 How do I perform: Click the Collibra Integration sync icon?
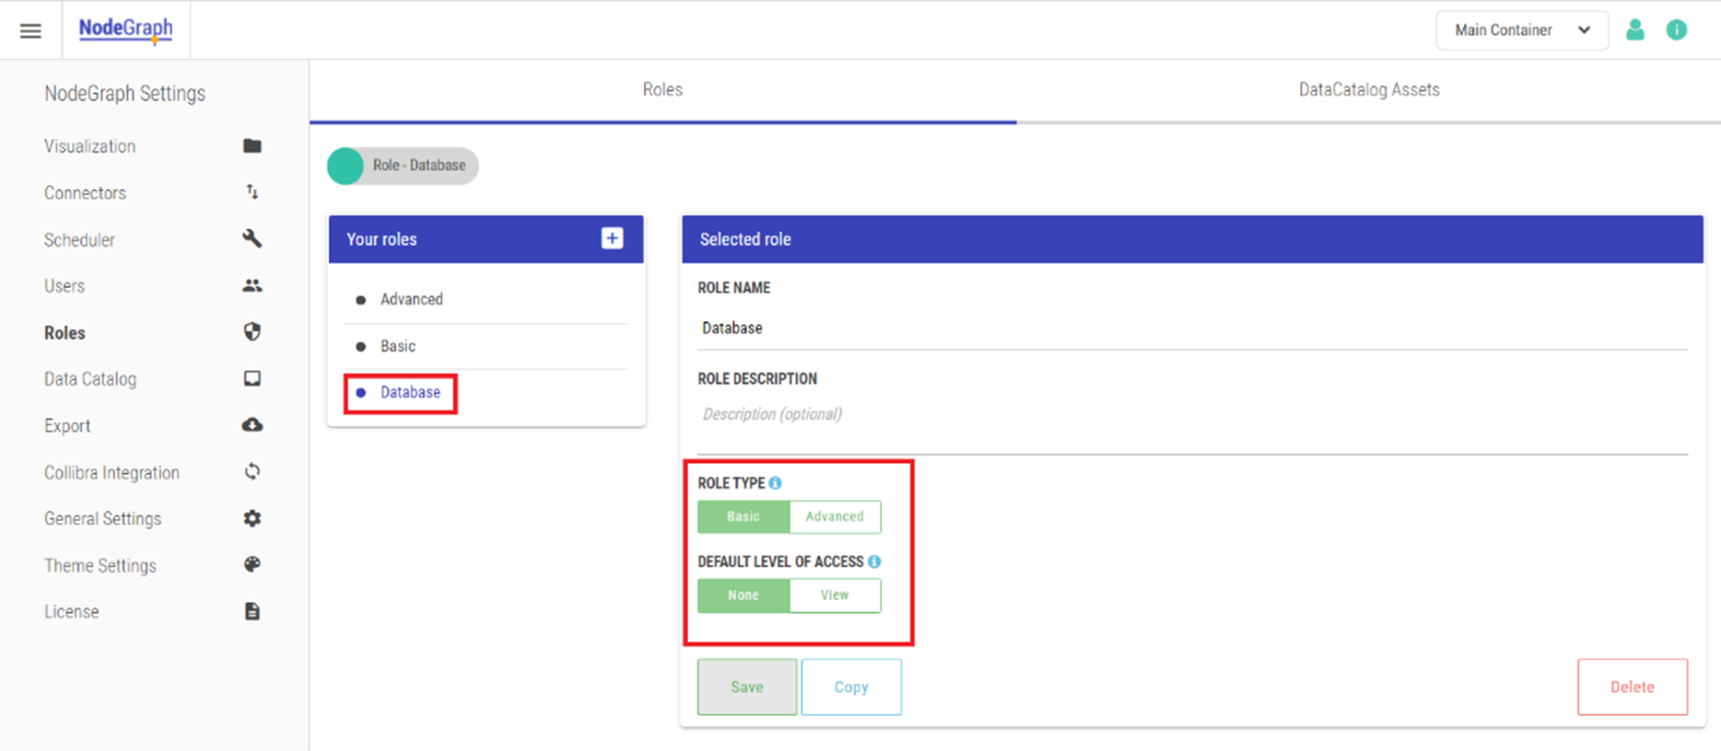point(252,471)
